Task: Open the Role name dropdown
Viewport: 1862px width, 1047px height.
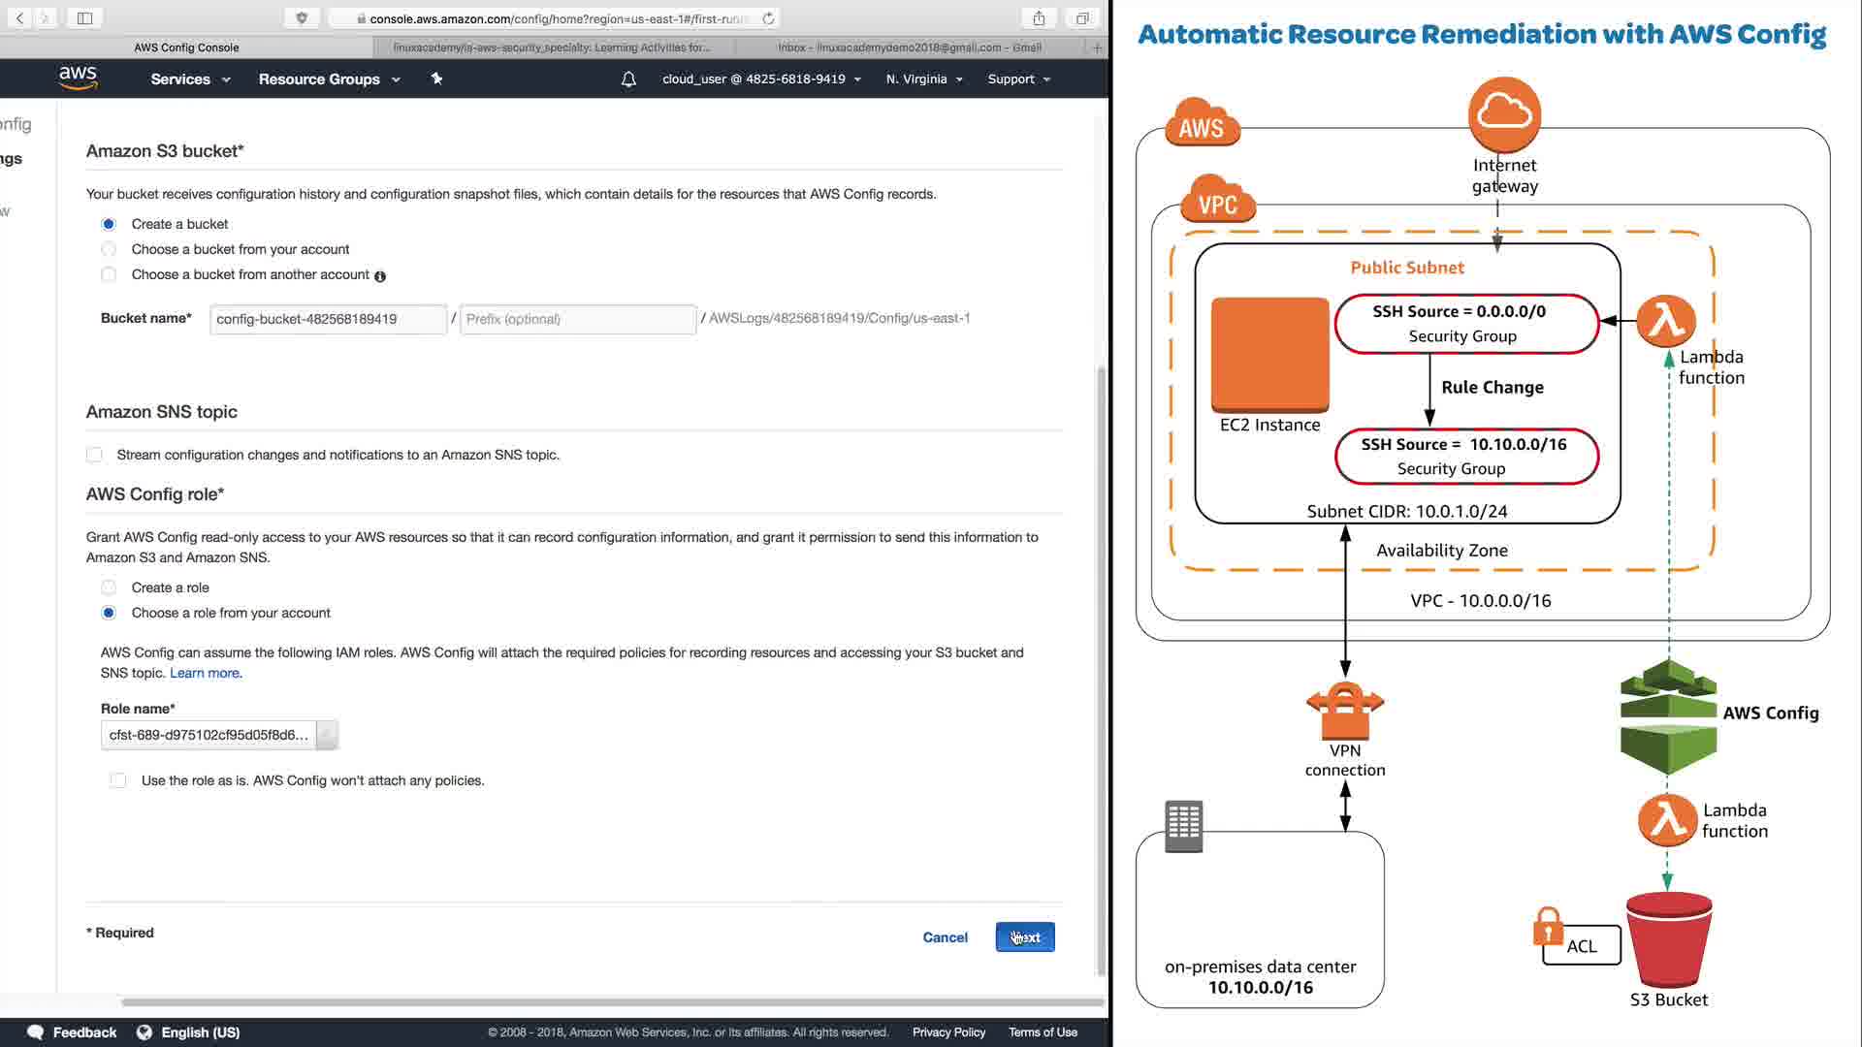Action: [327, 735]
